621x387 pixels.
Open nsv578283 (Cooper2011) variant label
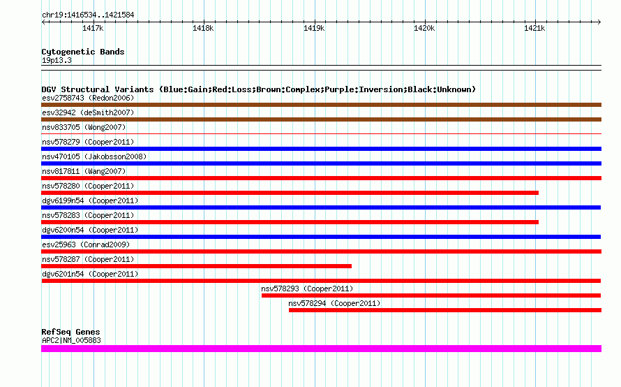pos(88,215)
